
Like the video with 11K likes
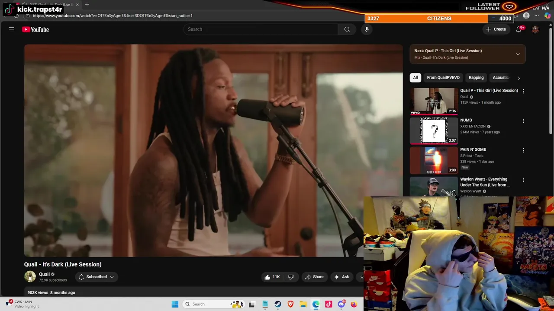click(272, 277)
